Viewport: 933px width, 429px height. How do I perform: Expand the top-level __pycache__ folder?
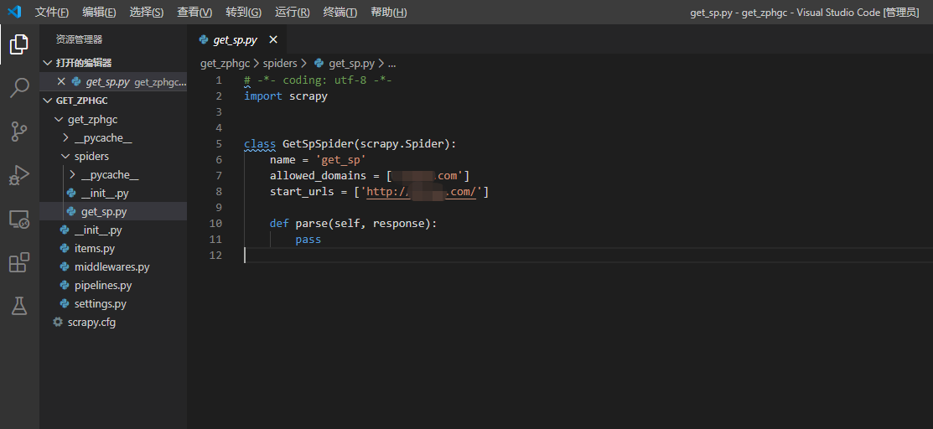pyautogui.click(x=65, y=138)
